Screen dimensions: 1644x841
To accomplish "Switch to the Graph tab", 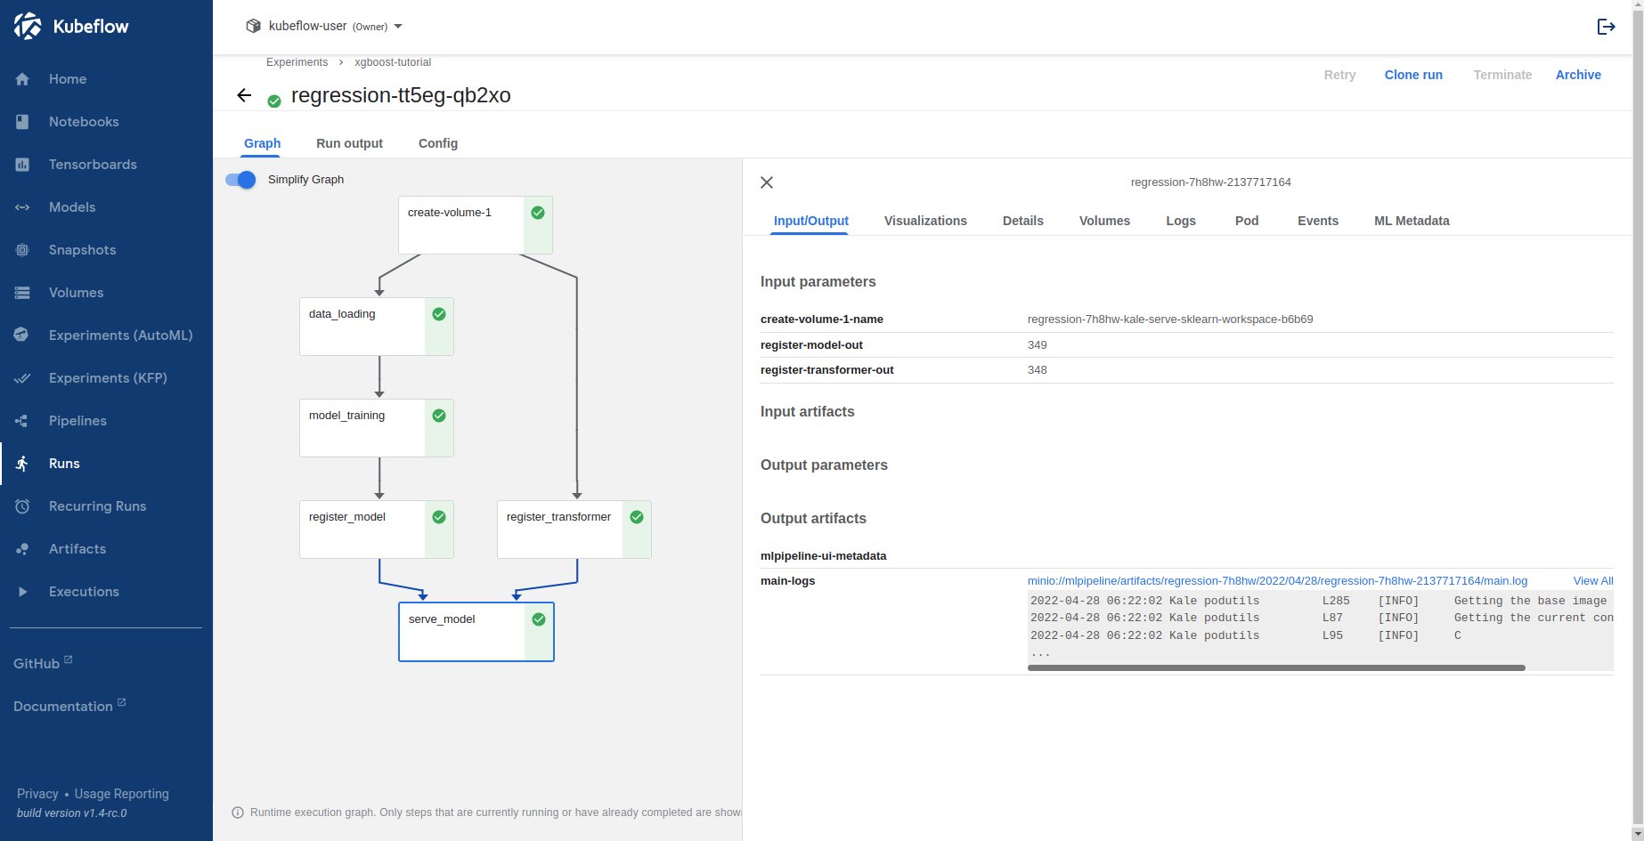I will (x=263, y=143).
